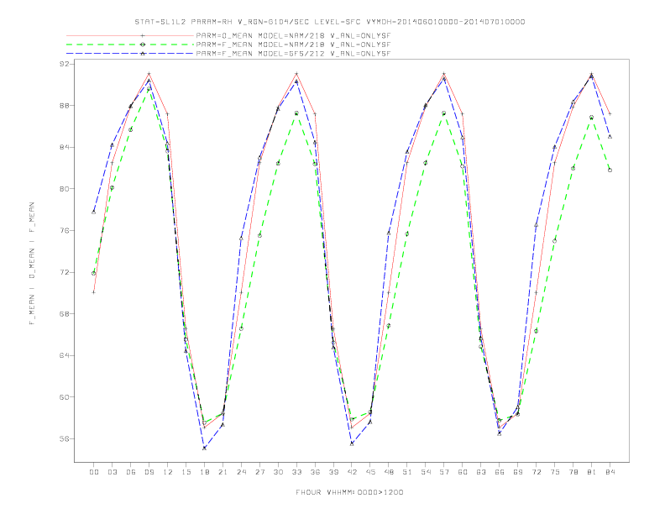Click the blue triangle data point at hour 24
The height and width of the screenshot is (514, 665).
point(241,239)
